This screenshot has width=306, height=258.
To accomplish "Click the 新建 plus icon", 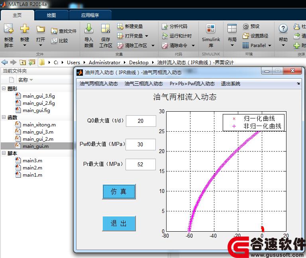I will point(25,29).
